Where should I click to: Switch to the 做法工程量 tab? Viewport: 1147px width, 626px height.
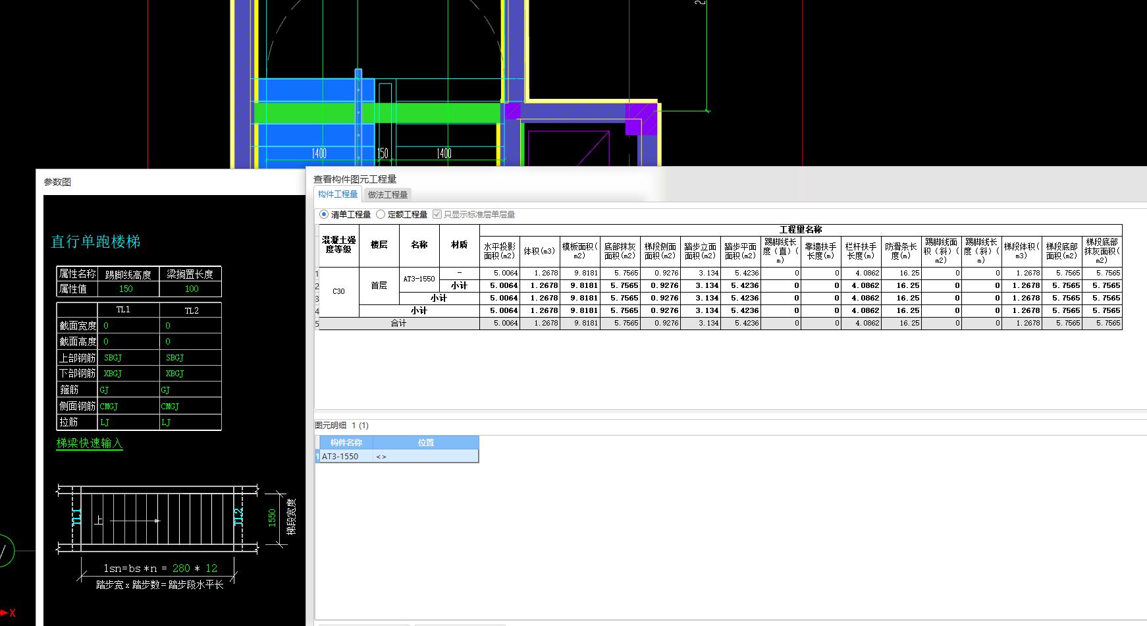pos(387,195)
